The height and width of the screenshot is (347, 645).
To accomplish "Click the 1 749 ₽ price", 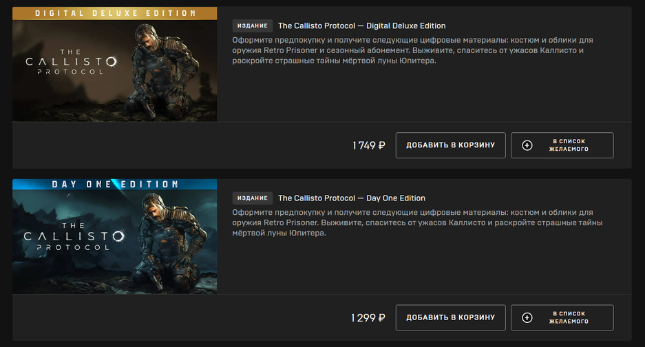I will [x=368, y=145].
